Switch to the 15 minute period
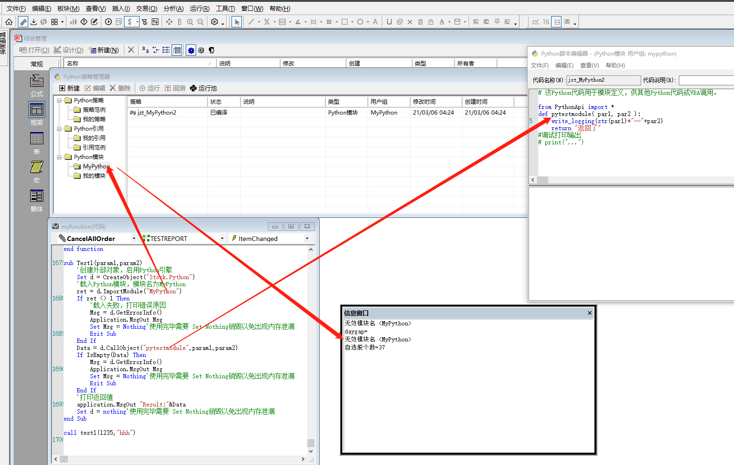The image size is (734, 465). click(546, 22)
